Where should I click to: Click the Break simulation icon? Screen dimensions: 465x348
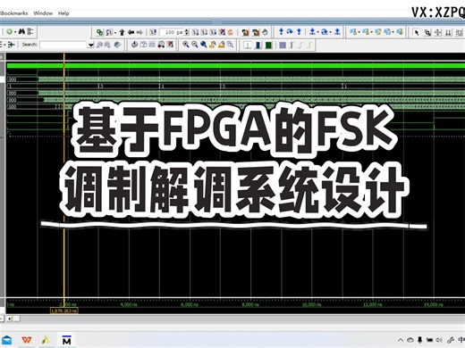[222, 32]
